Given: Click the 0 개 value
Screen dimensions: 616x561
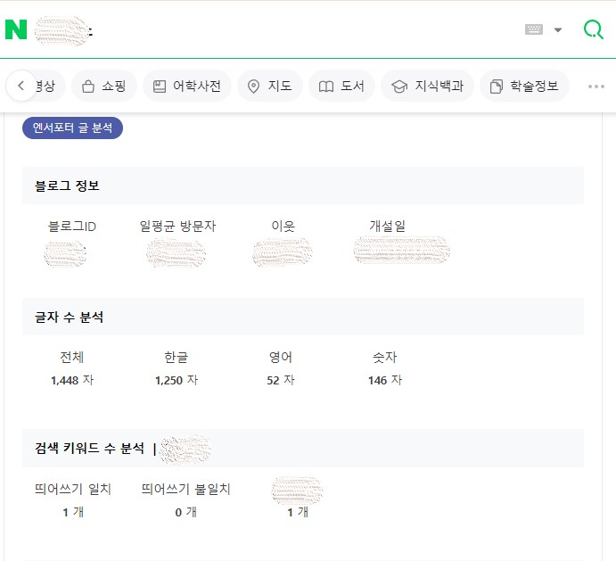Looking at the screenshot, I should pos(185,512).
